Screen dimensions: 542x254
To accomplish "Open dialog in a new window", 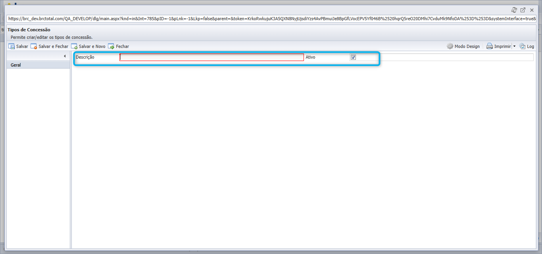I will [x=523, y=10].
